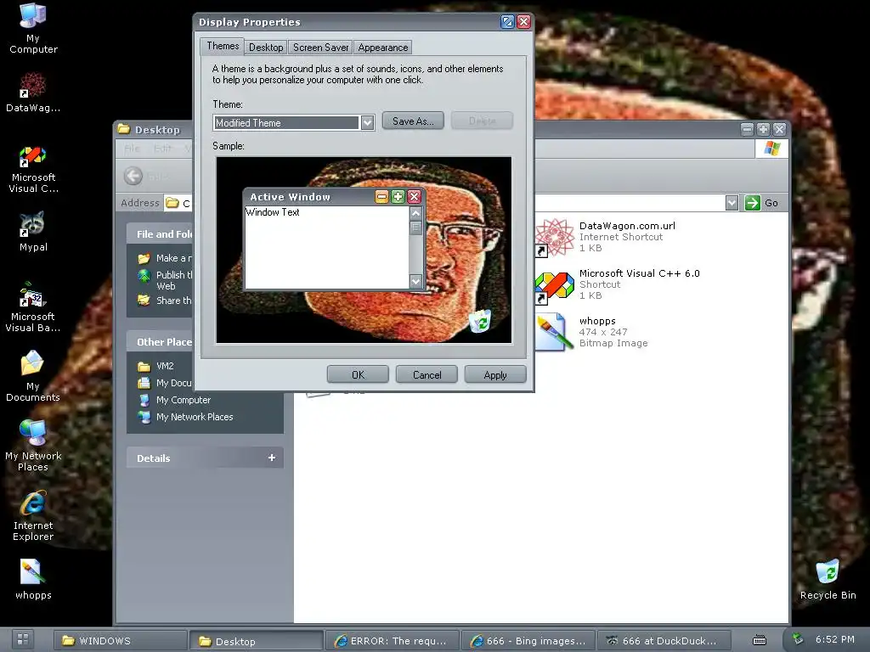
Task: Switch to the 666 at DuckDuck... taskbar window
Action: coord(664,640)
